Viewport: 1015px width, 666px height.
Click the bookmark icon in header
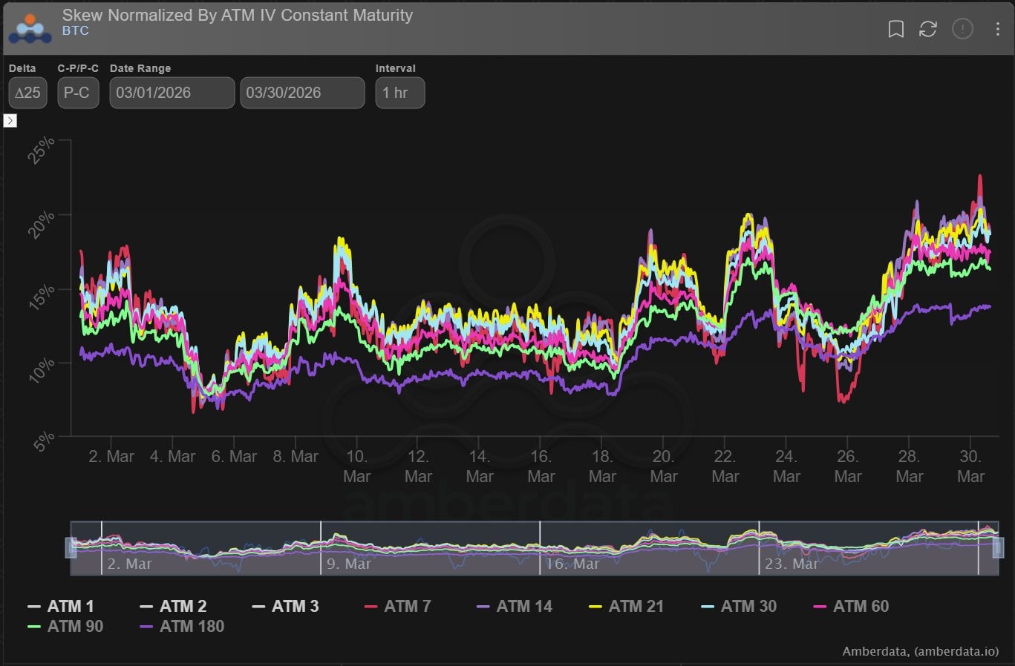(896, 29)
